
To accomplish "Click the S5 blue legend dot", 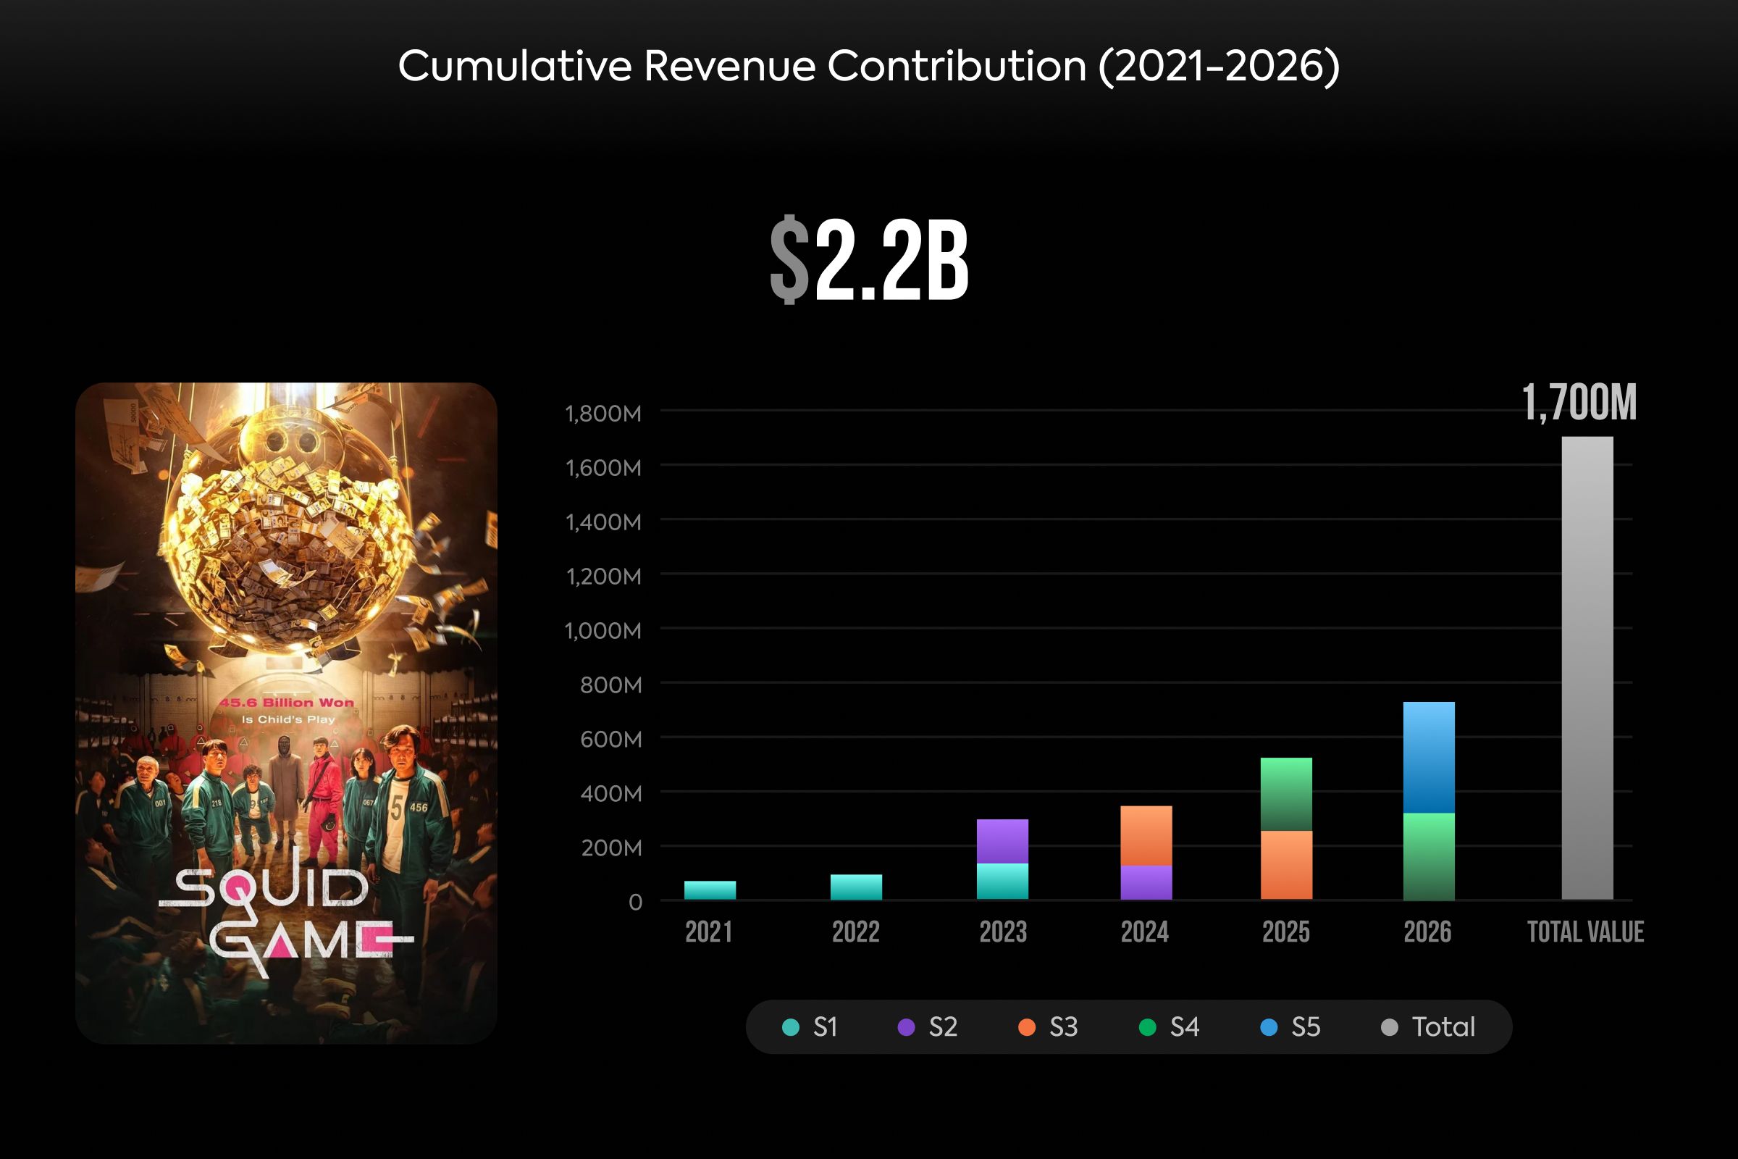I will 1269,1027.
